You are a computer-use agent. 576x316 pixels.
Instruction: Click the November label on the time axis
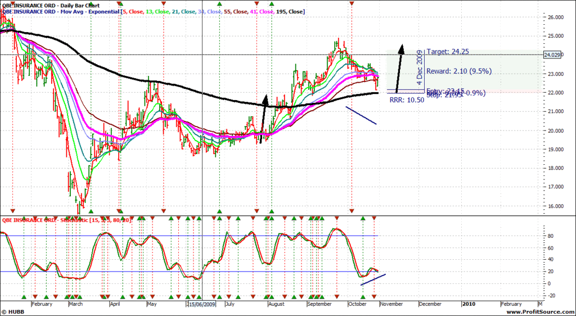391,304
